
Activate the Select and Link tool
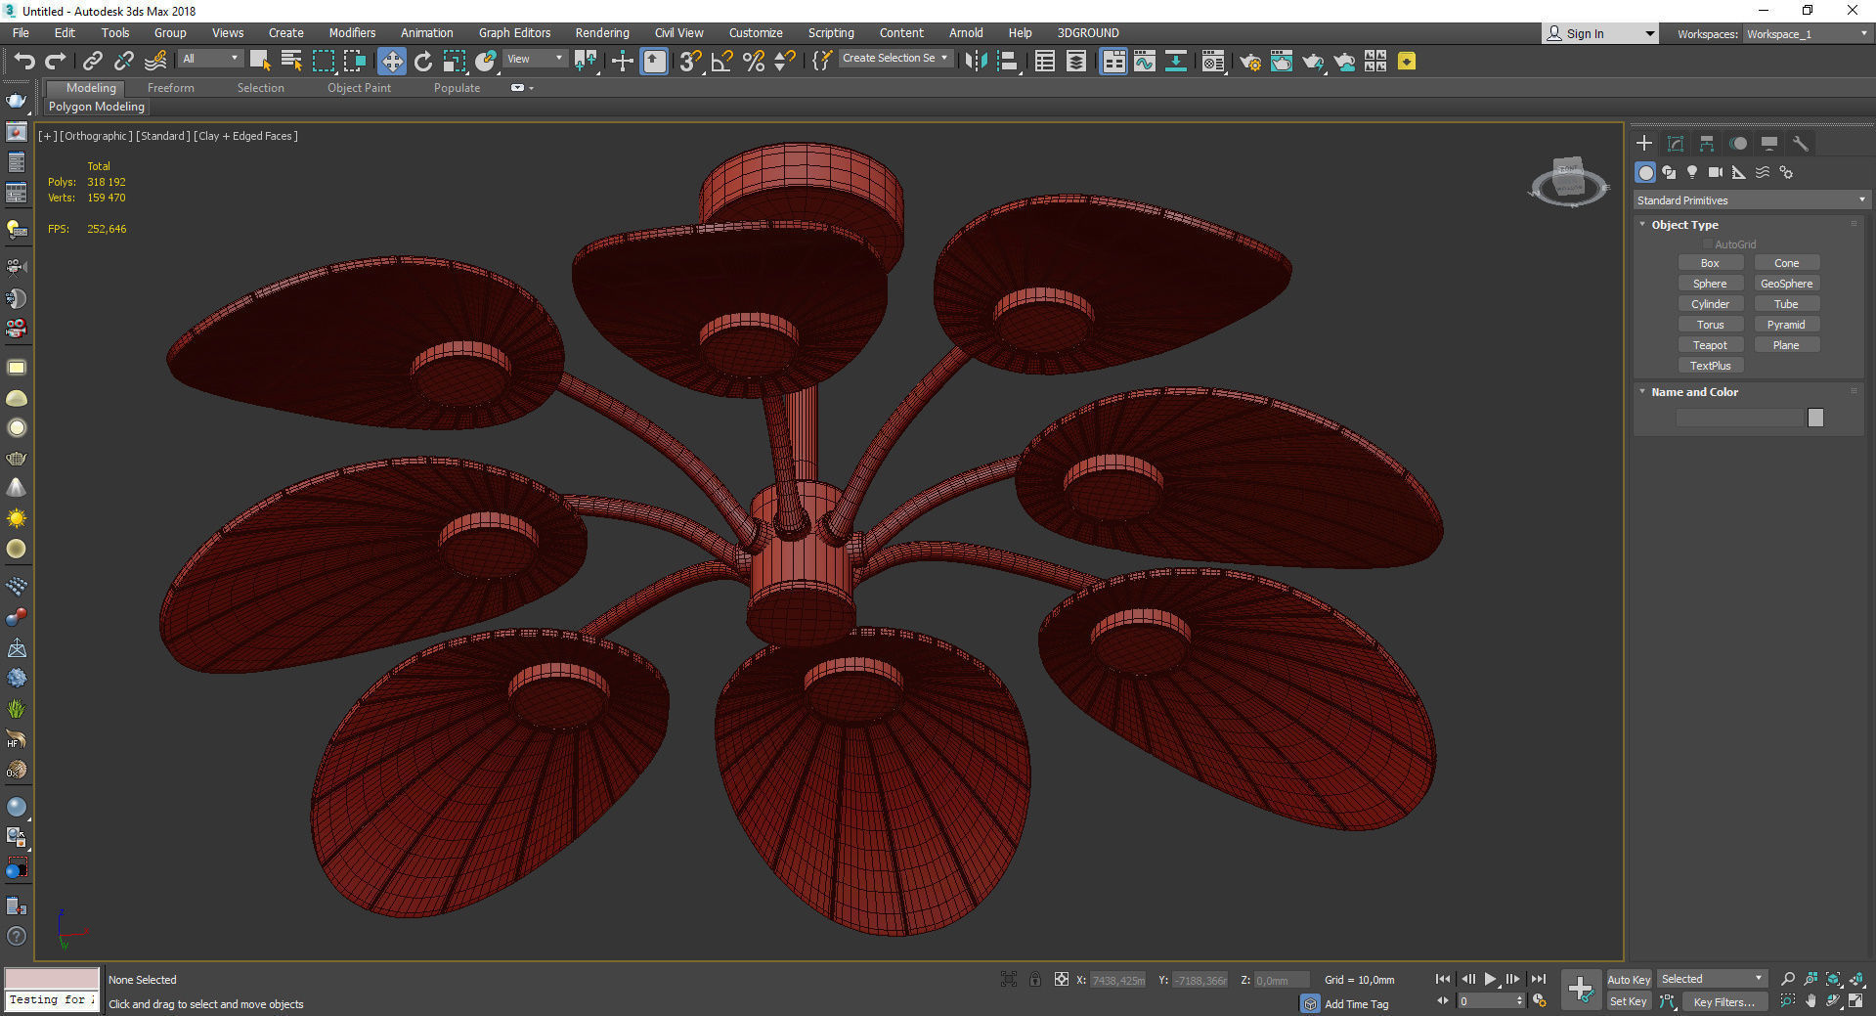click(x=92, y=62)
